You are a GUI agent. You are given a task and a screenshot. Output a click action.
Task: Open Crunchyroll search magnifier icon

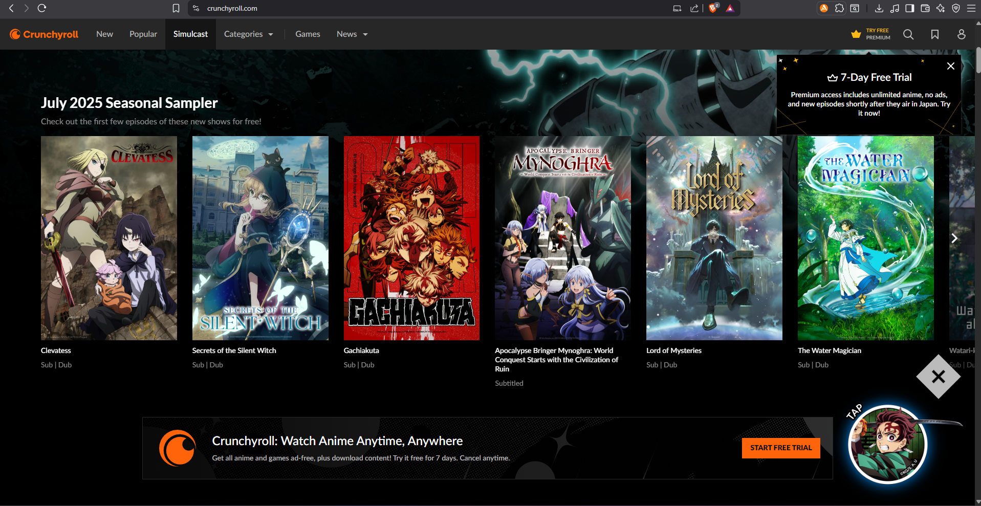click(908, 34)
